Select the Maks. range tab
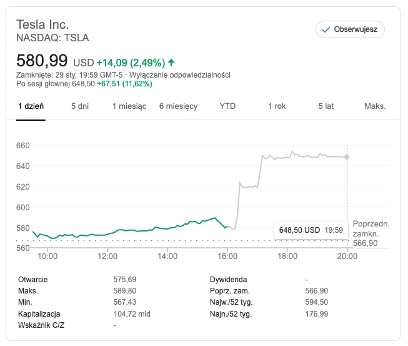The height and width of the screenshot is (346, 408). [375, 106]
